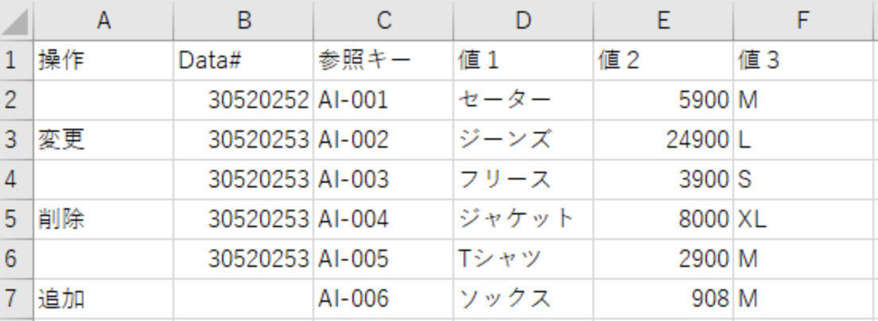Image resolution: width=878 pixels, height=321 pixels.
Task: Select row 4 header
Action: [12, 180]
